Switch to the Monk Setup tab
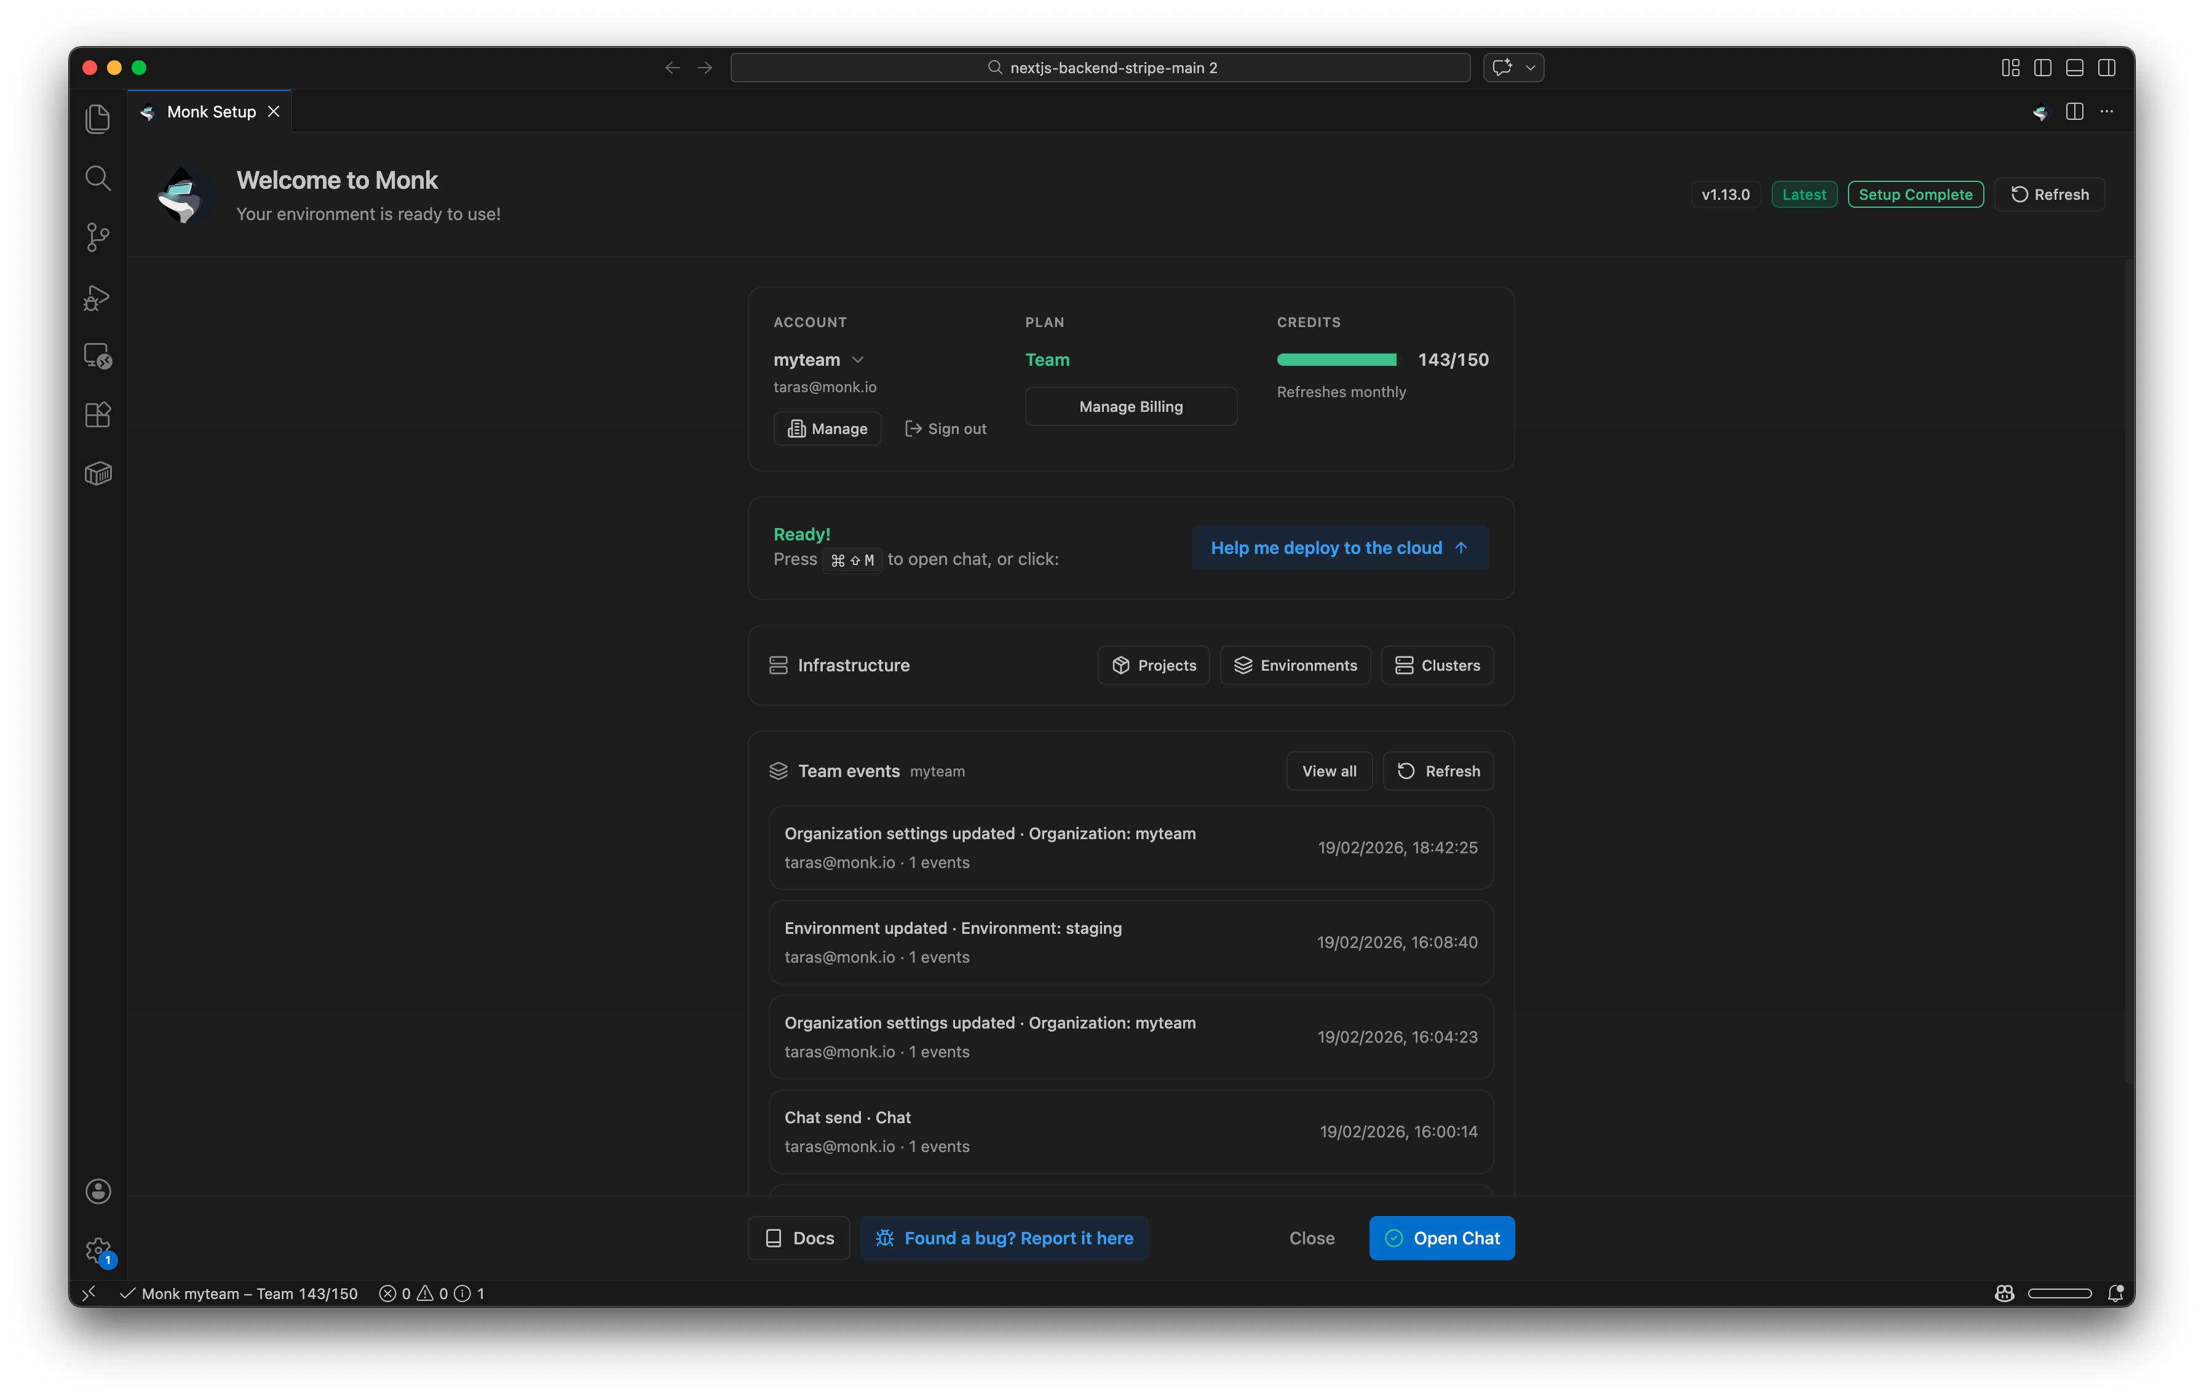The image size is (2204, 1398). [x=210, y=111]
